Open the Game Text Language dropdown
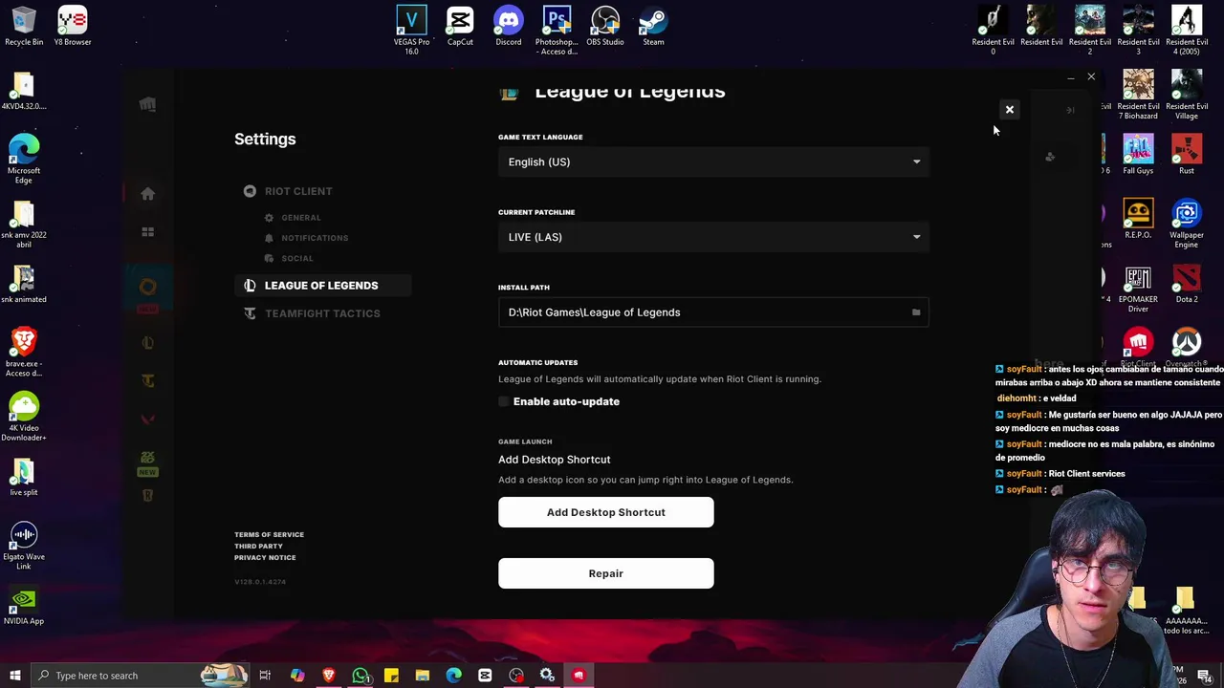 coord(713,161)
